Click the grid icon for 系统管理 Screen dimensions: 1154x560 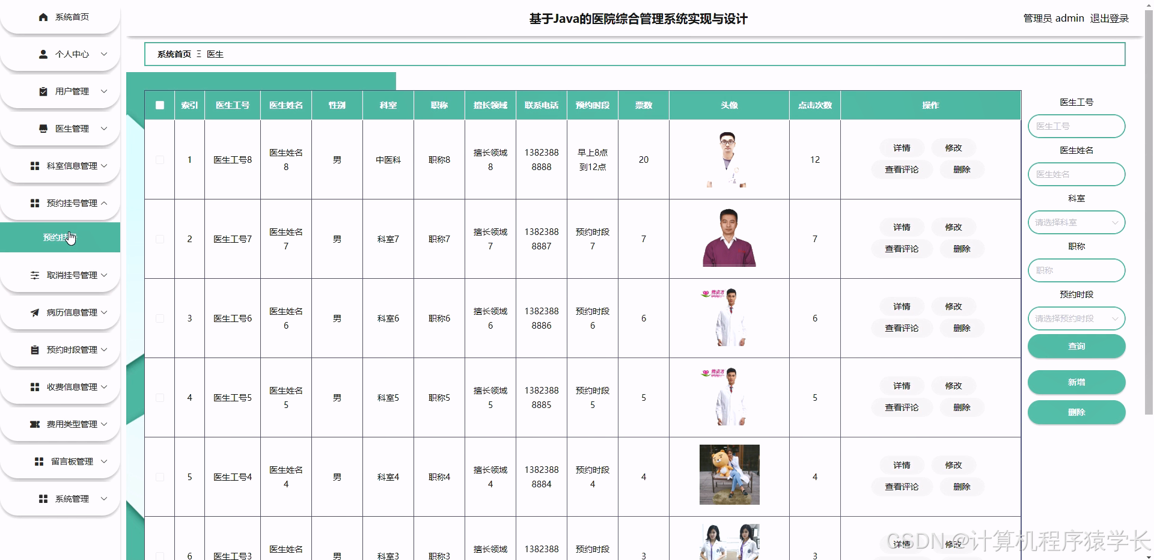point(43,499)
